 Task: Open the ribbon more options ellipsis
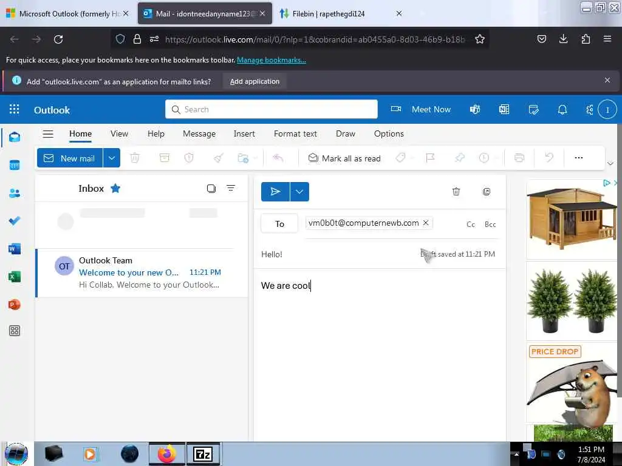coord(579,158)
